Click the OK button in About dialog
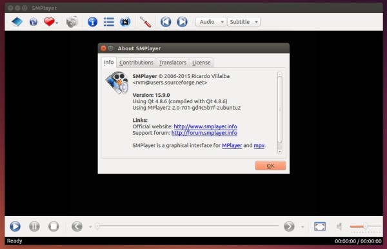Viewport: 387px width, 249px height. coord(270,166)
